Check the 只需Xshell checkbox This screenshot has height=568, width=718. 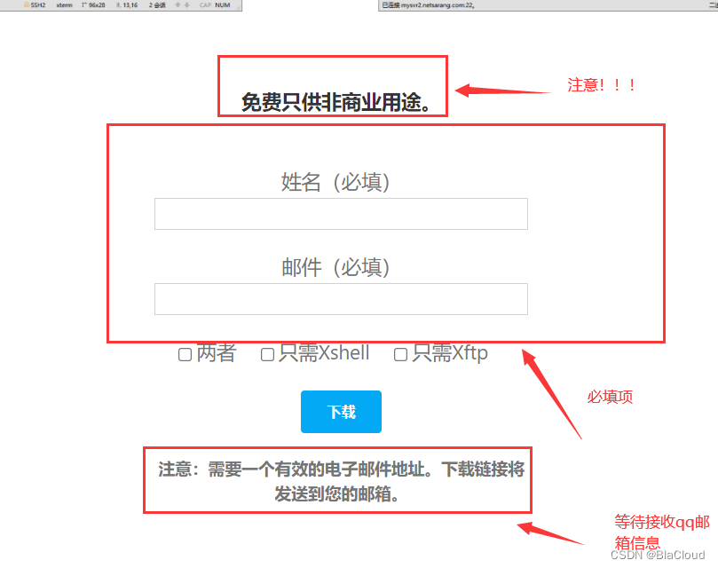267,354
